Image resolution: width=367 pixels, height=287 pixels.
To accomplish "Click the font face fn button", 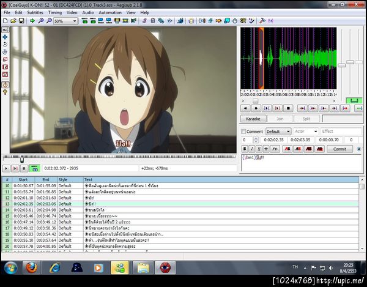I will pos(275,149).
